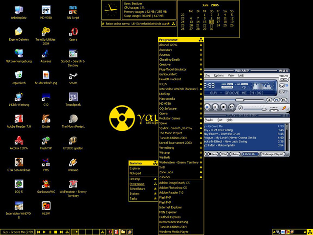The image size is (313, 235).
Task: Click the Playlist Editor vertical scrollbar
Action: tap(287, 138)
